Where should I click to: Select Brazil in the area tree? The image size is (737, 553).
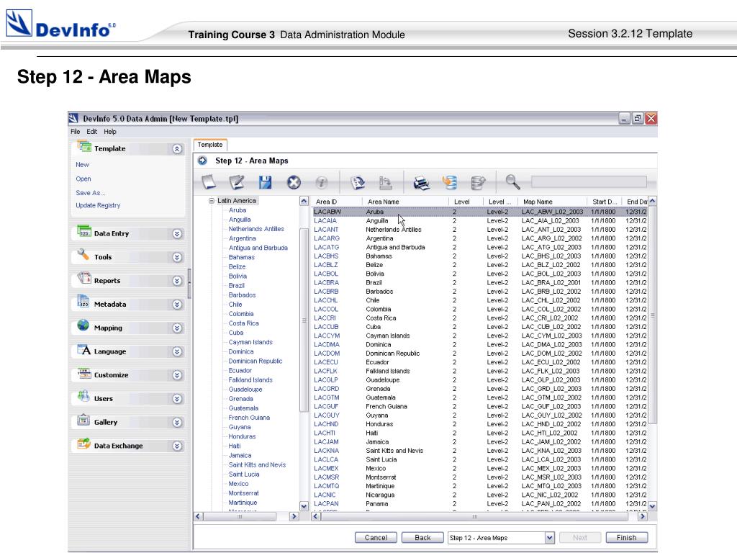click(x=236, y=285)
